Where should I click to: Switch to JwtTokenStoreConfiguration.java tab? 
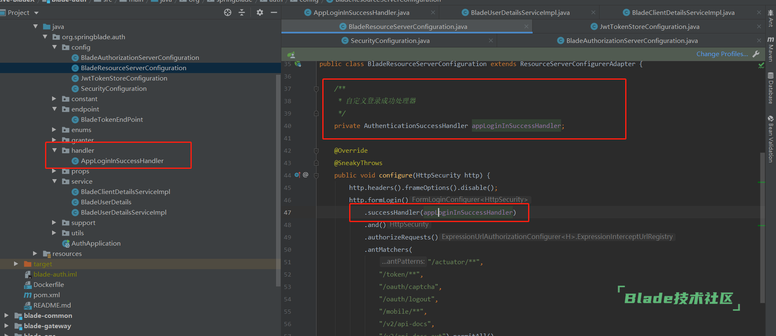pyautogui.click(x=650, y=27)
